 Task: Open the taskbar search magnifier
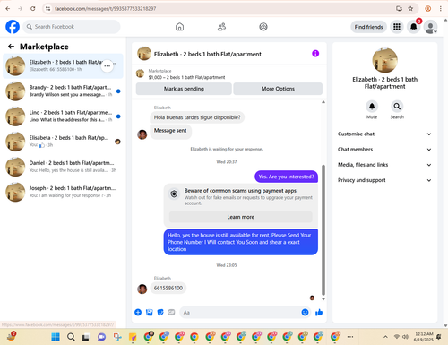click(x=71, y=337)
